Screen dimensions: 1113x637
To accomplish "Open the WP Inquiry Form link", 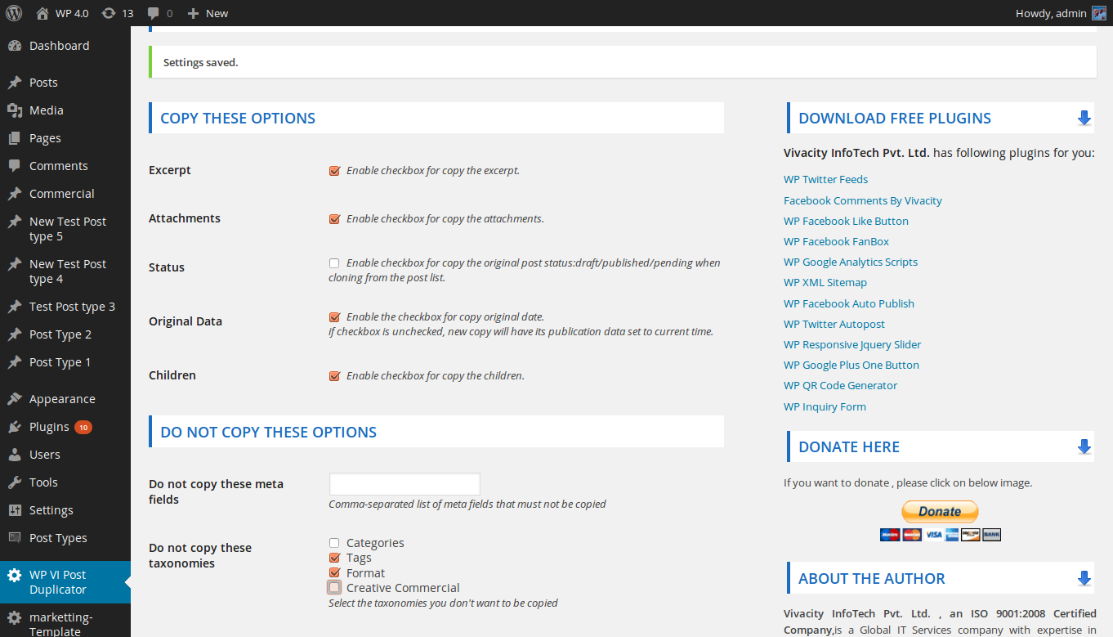I will point(825,407).
